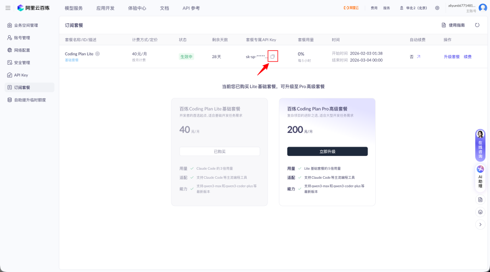This screenshot has height=272, width=490.
Task: Open the 应用开发 top tab
Action: click(105, 8)
